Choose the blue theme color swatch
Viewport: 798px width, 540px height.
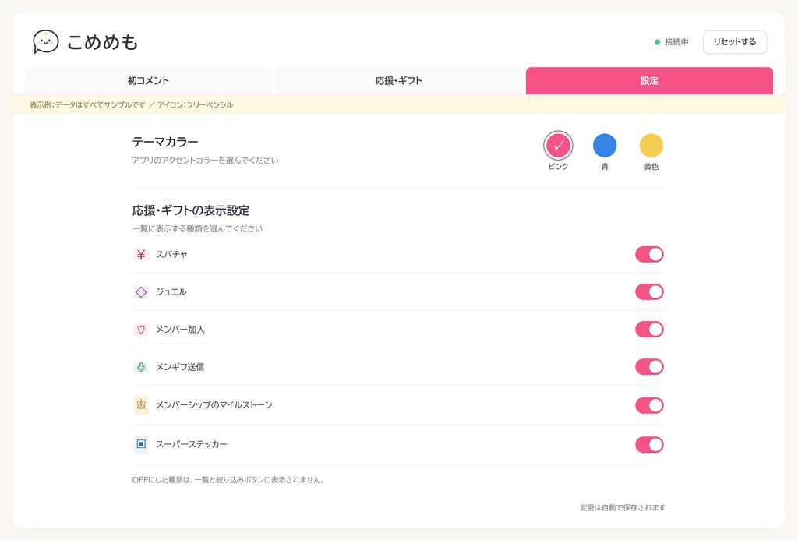(605, 146)
